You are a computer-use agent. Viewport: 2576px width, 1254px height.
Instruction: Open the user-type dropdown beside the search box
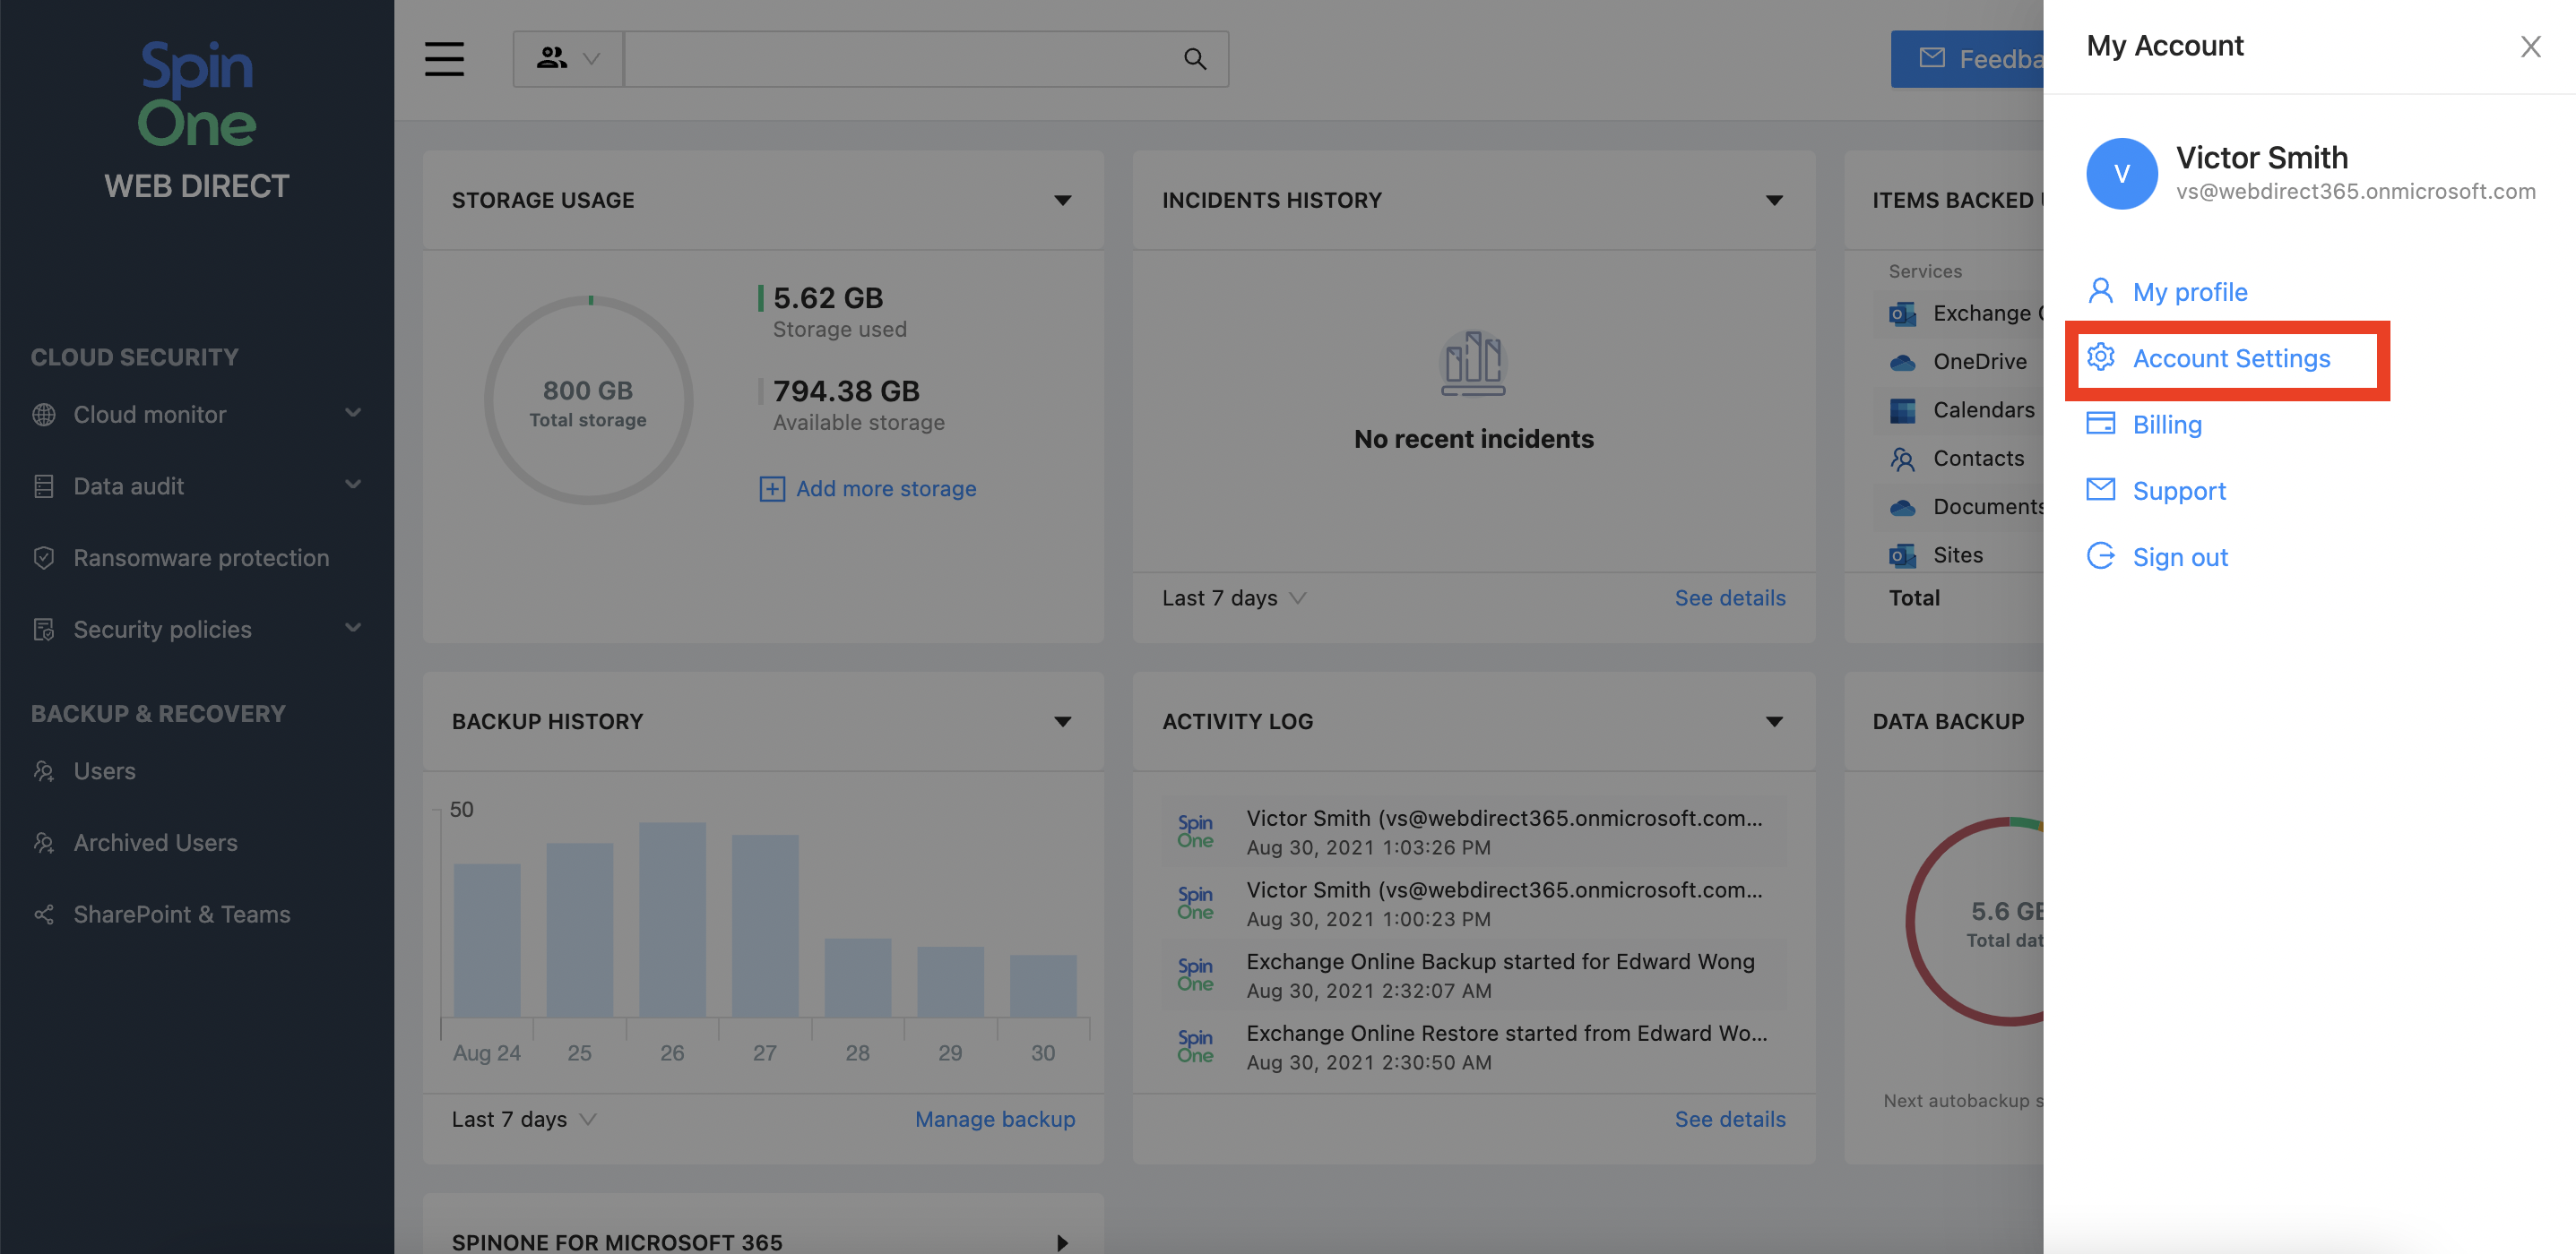(568, 59)
